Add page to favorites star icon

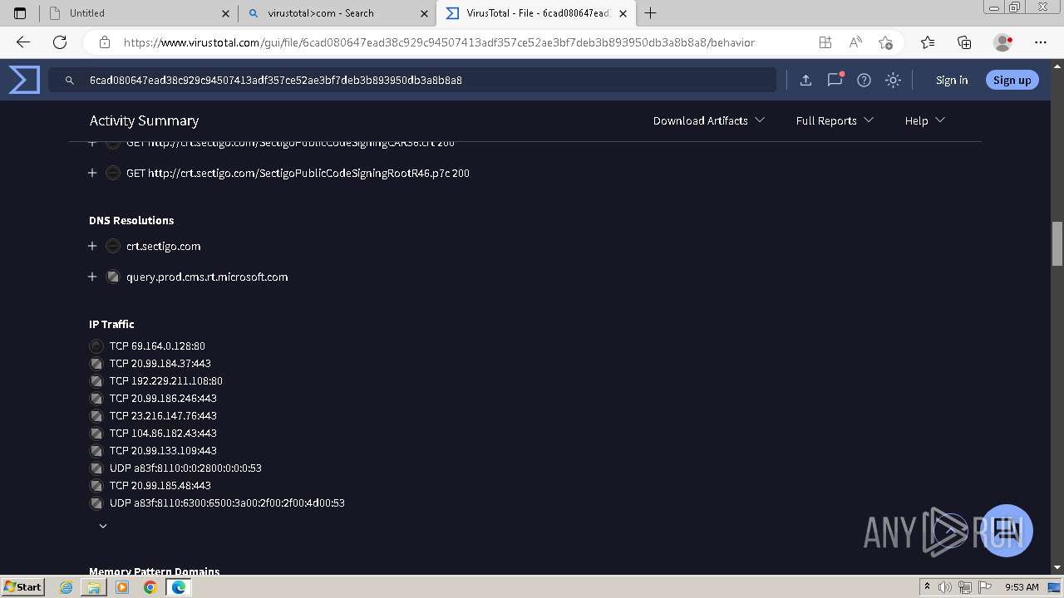pyautogui.click(x=885, y=42)
